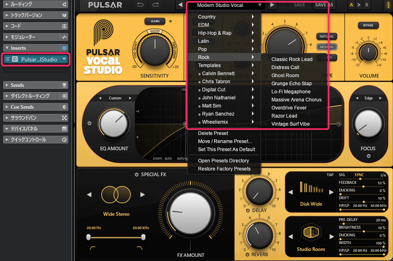Screen dimensions: 393x261
Task: Click the direct routing icon
Action: click(65, 96)
